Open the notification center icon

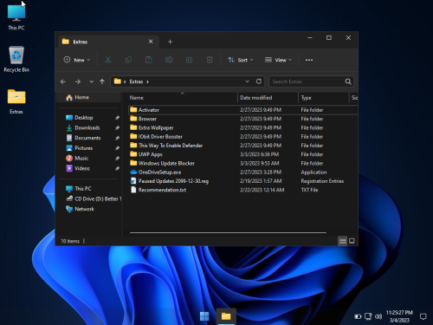click(423, 316)
